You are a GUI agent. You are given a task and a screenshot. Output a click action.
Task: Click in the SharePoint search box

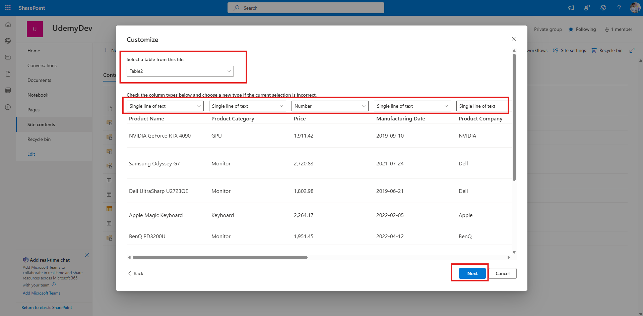[306, 8]
